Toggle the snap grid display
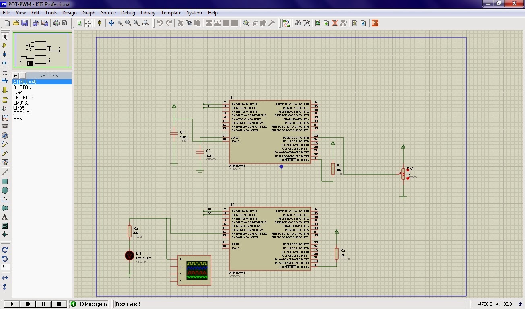This screenshot has height=309, width=525. click(x=88, y=23)
